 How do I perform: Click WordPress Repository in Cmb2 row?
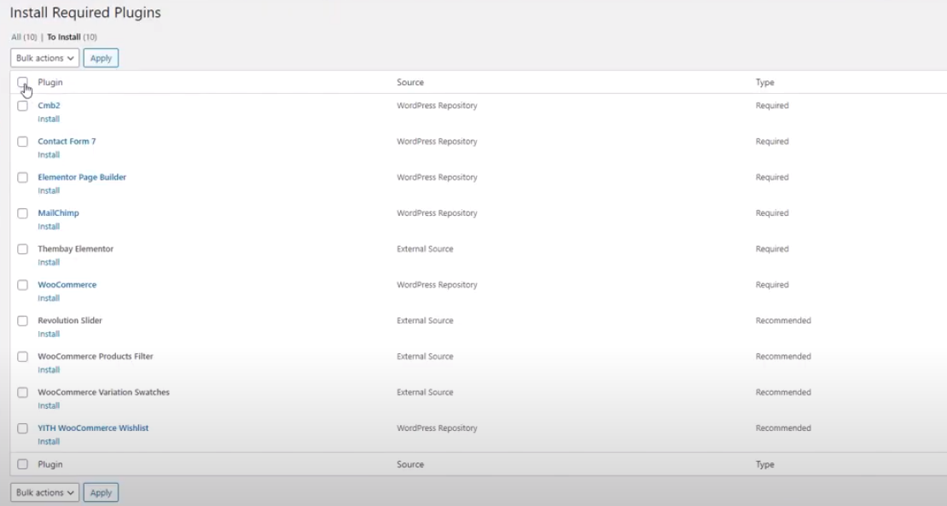click(x=437, y=105)
